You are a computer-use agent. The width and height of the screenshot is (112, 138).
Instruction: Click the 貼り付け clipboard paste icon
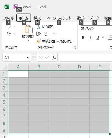[x=29, y=29]
